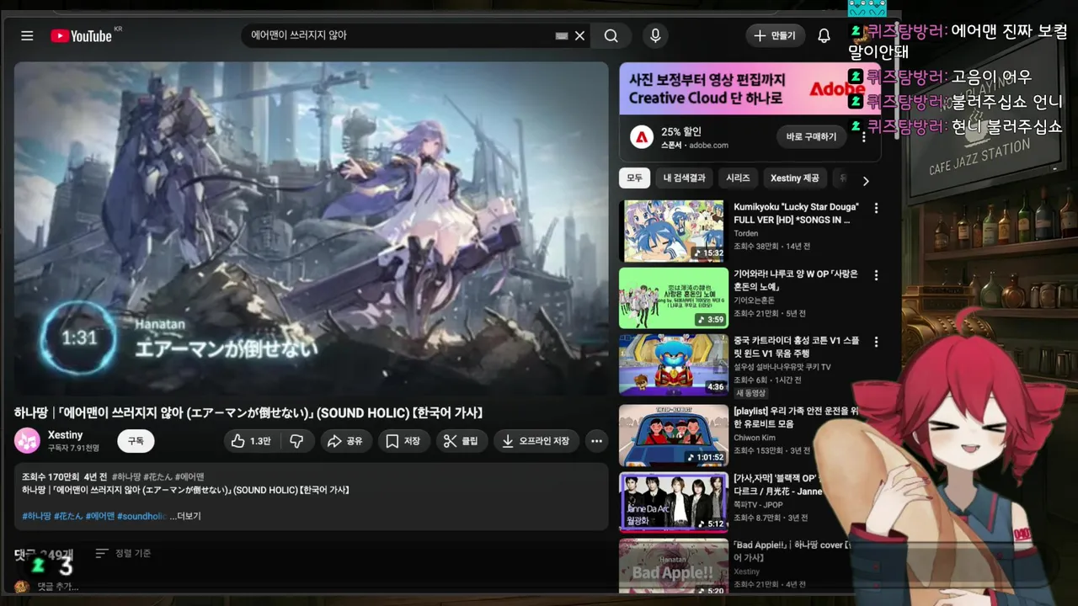Screen dimensions: 1078x606
Task: Open the Janne Da Arc 월광화 video thumbnail
Action: (673, 502)
